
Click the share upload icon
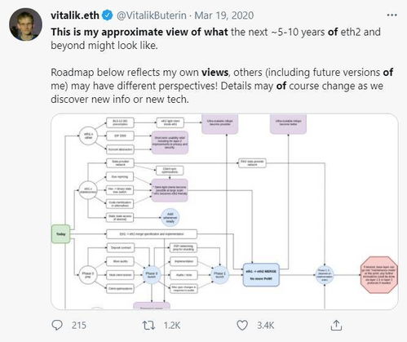tap(336, 325)
